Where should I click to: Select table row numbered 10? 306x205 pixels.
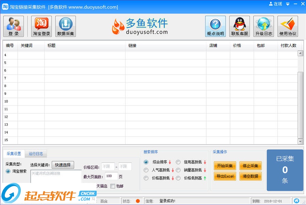click(150, 102)
